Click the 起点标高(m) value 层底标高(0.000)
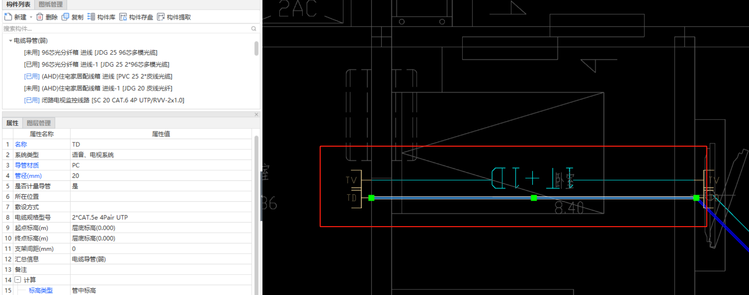Image resolution: width=749 pixels, height=295 pixels. pos(161,228)
